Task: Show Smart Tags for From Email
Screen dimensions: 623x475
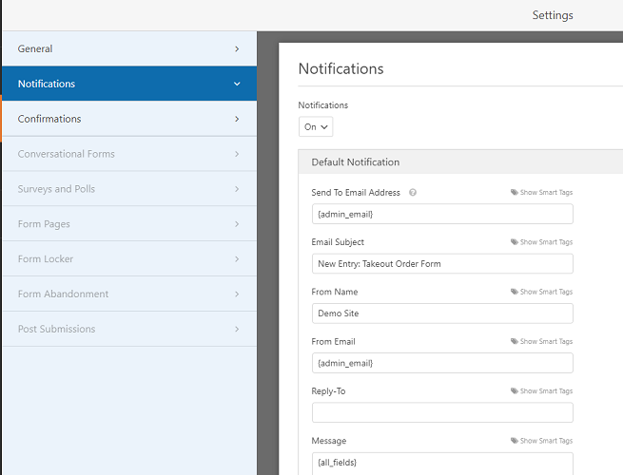Action: pyautogui.click(x=541, y=341)
